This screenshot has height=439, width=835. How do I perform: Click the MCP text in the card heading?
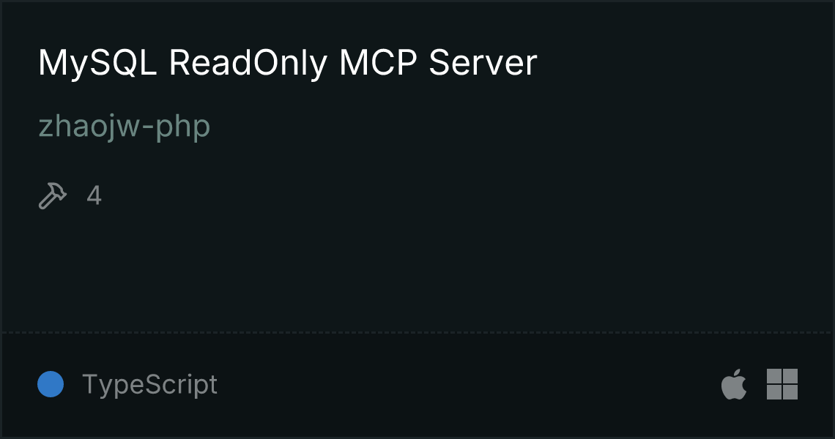378,63
